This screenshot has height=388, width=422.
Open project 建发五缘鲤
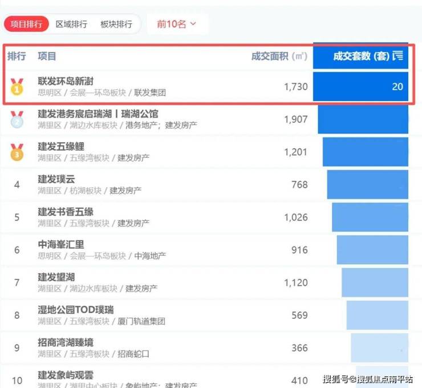pyautogui.click(x=61, y=146)
